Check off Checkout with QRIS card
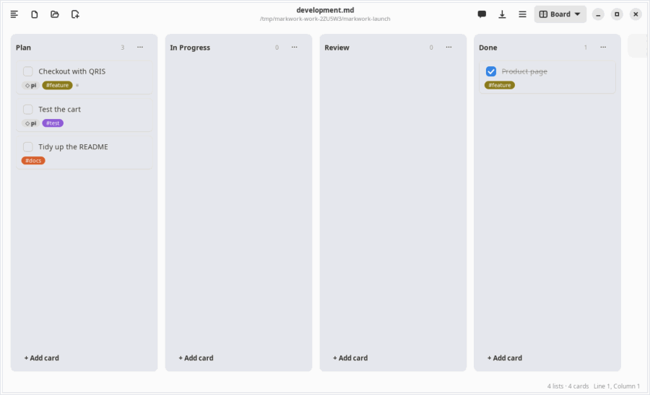Image resolution: width=650 pixels, height=395 pixels. [27, 71]
